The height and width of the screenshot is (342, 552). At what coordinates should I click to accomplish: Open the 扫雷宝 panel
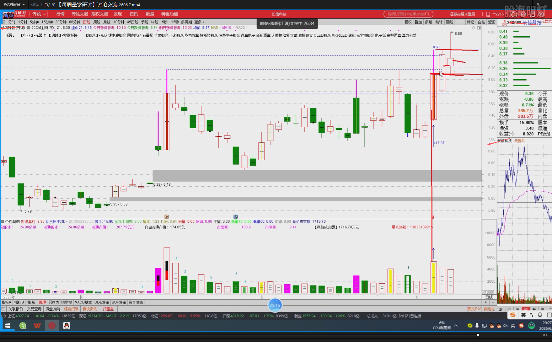108,309
